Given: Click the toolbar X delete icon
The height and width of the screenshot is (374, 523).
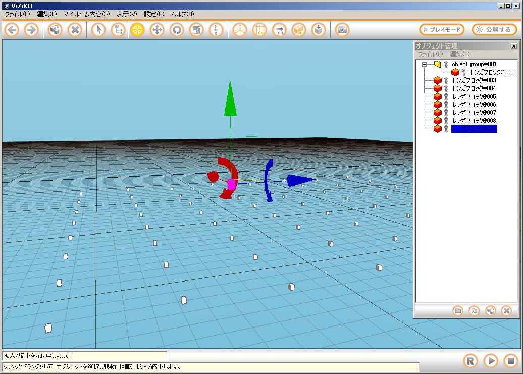Looking at the screenshot, I should coord(75,30).
